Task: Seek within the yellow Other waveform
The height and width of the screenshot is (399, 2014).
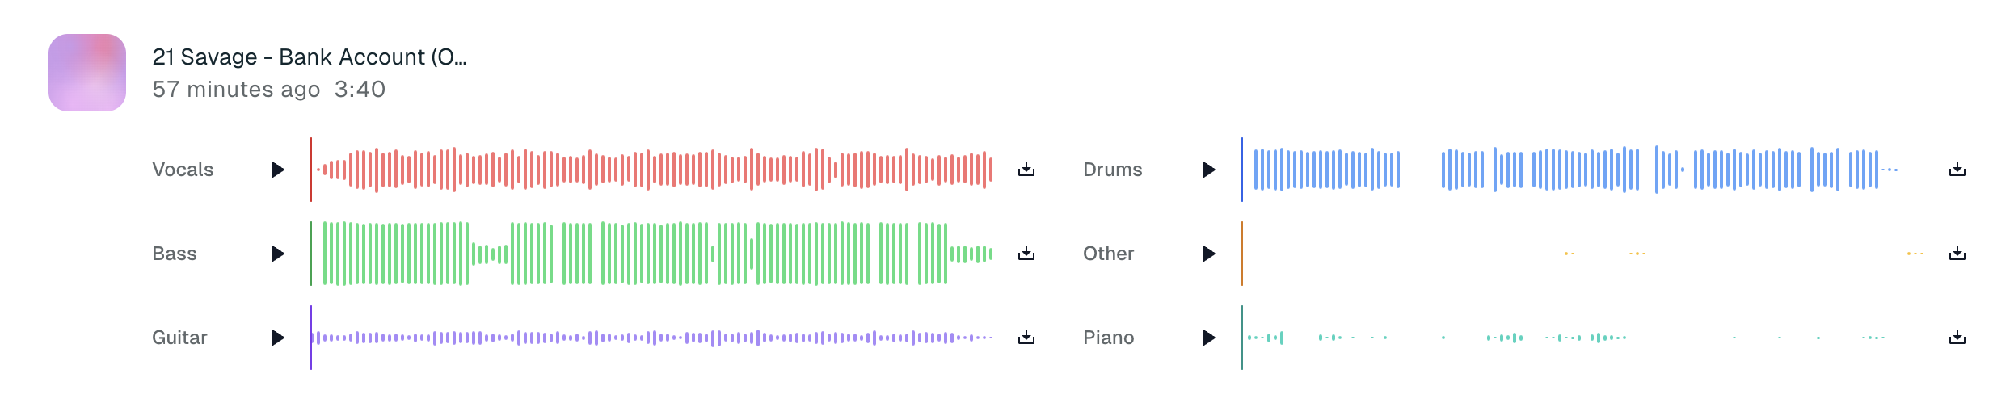Action: click(x=1582, y=254)
